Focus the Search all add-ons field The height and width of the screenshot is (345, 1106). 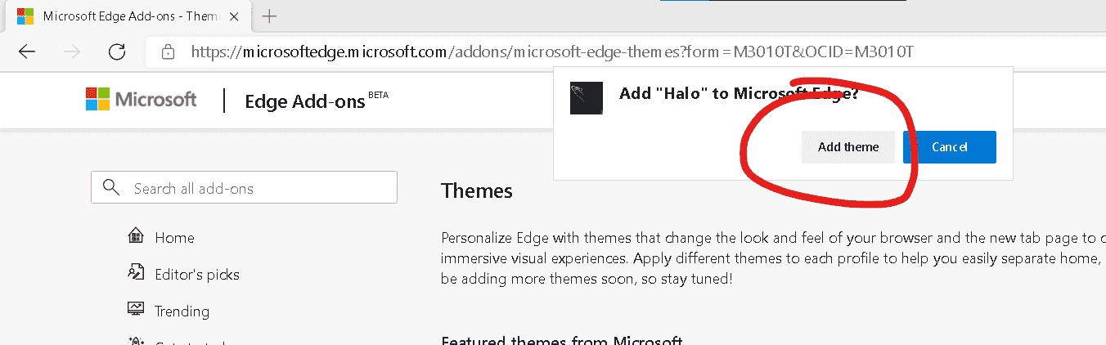pyautogui.click(x=254, y=188)
